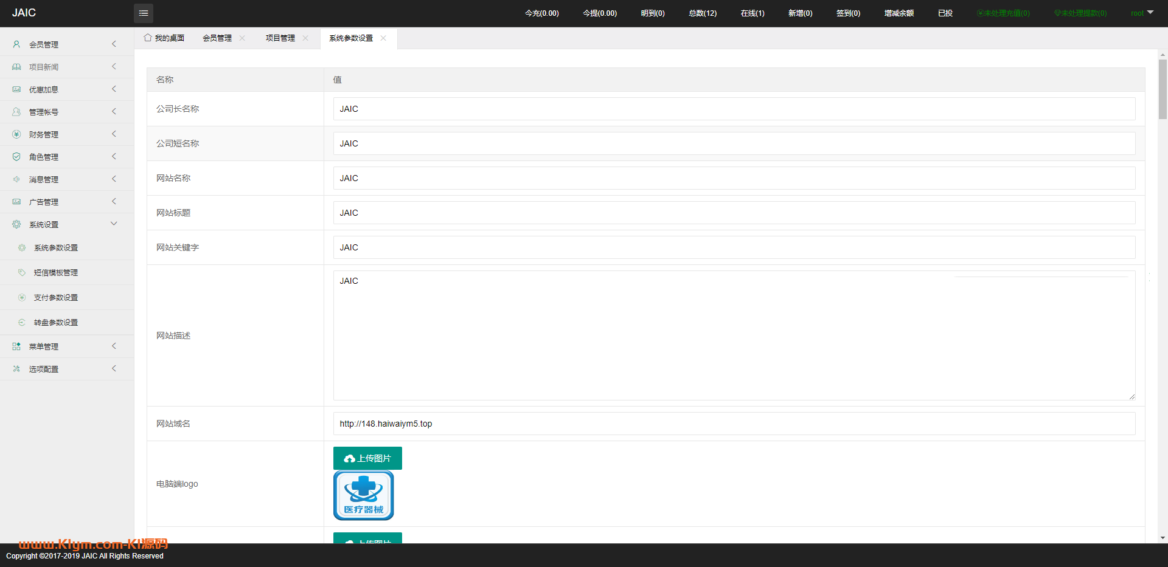Click the page scrollbar down arrow
Viewport: 1168px width, 567px height.
[1163, 538]
